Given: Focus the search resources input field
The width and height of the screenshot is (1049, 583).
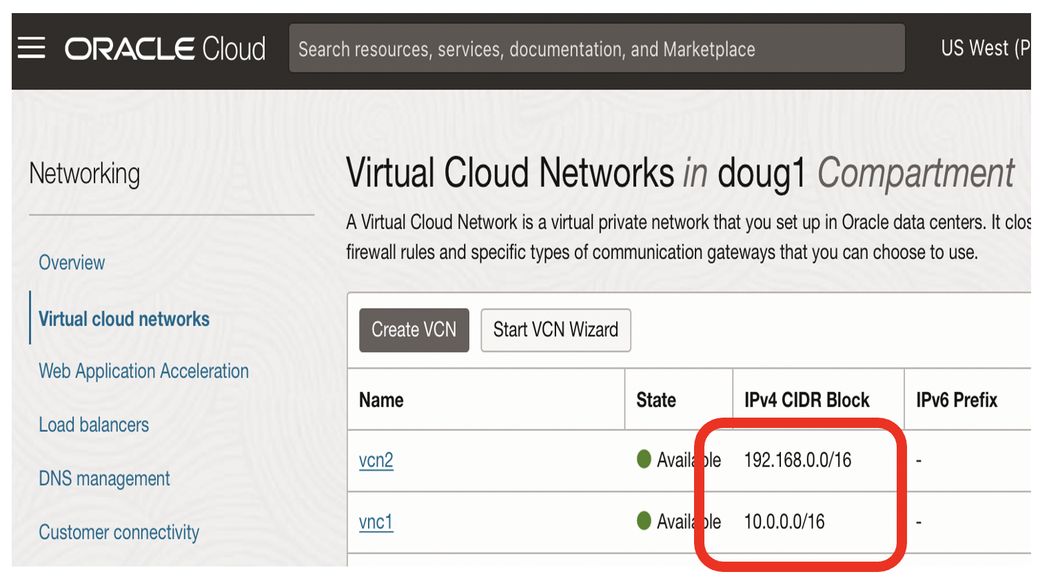Looking at the screenshot, I should point(596,49).
